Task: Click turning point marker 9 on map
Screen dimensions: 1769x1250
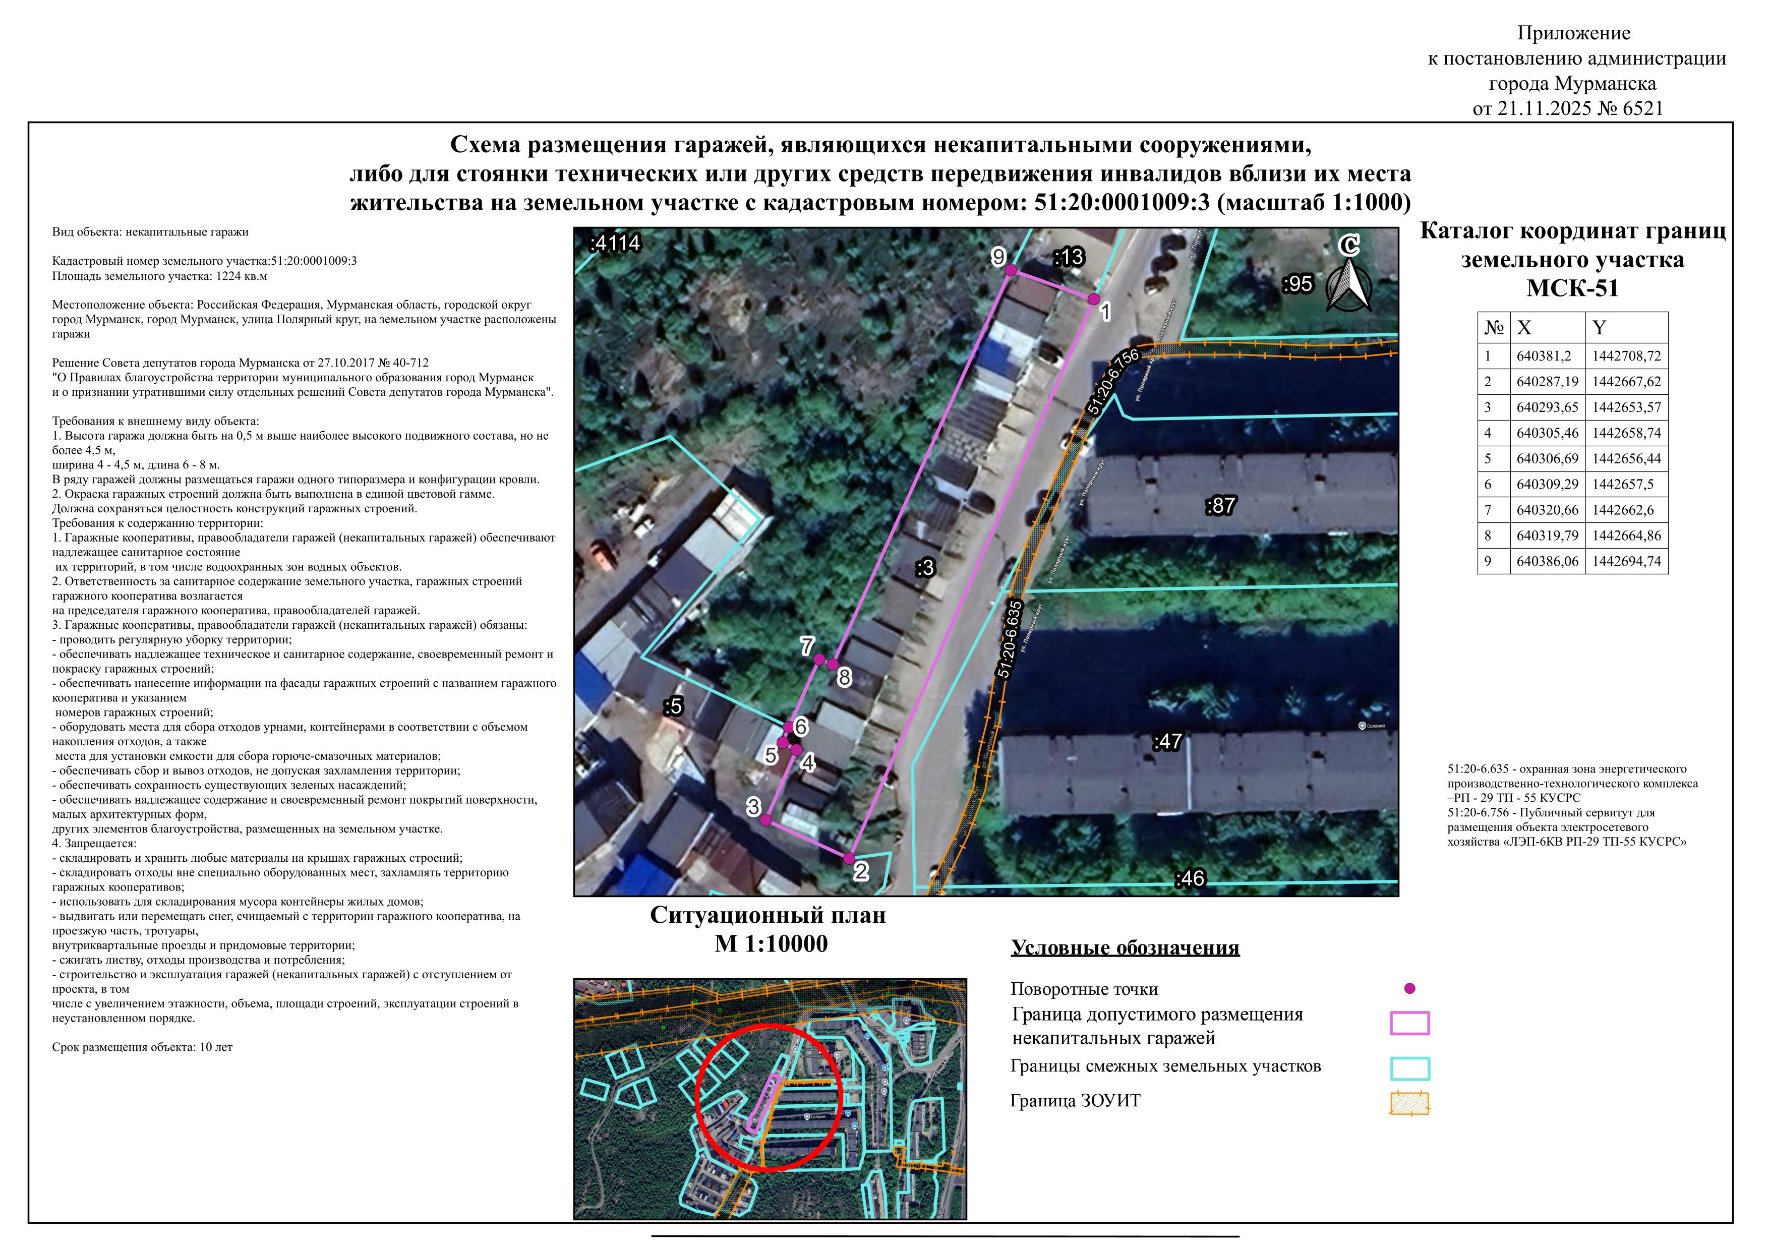Action: (x=1011, y=270)
